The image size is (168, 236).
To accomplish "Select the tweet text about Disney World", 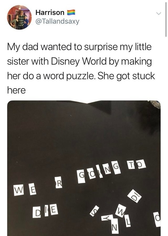I will [x=81, y=68].
